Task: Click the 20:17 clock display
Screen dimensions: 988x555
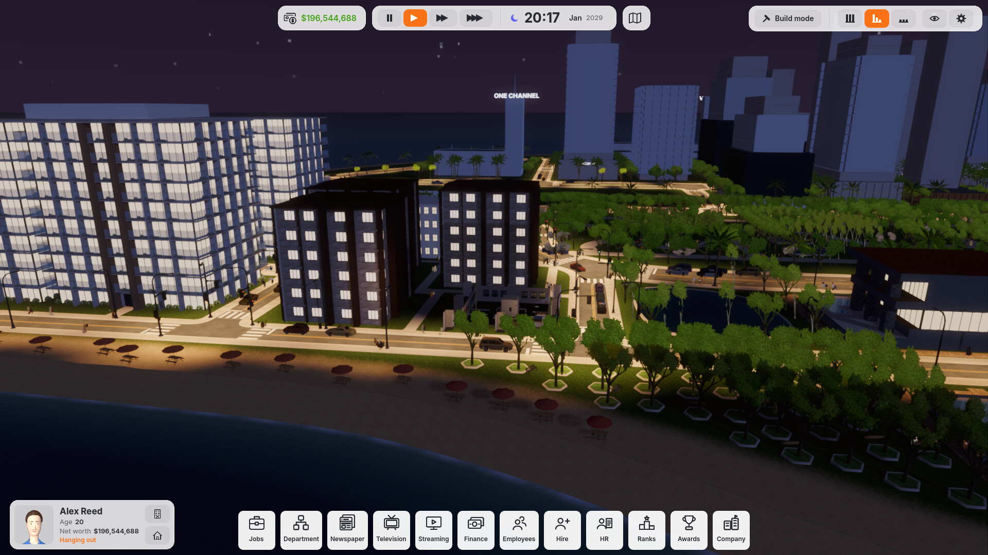Action: click(x=542, y=18)
